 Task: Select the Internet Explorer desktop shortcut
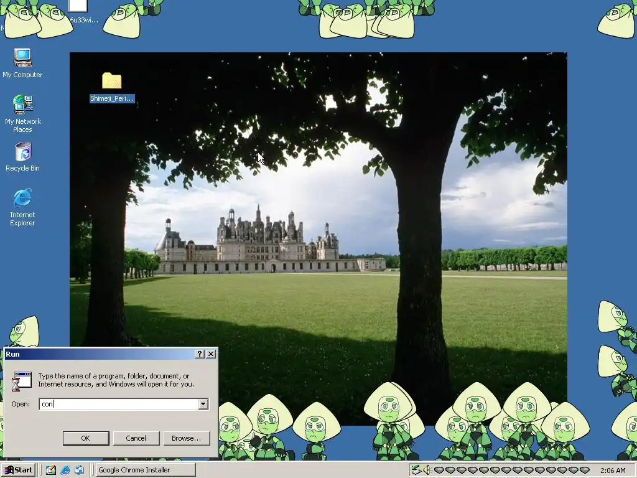pyautogui.click(x=22, y=207)
